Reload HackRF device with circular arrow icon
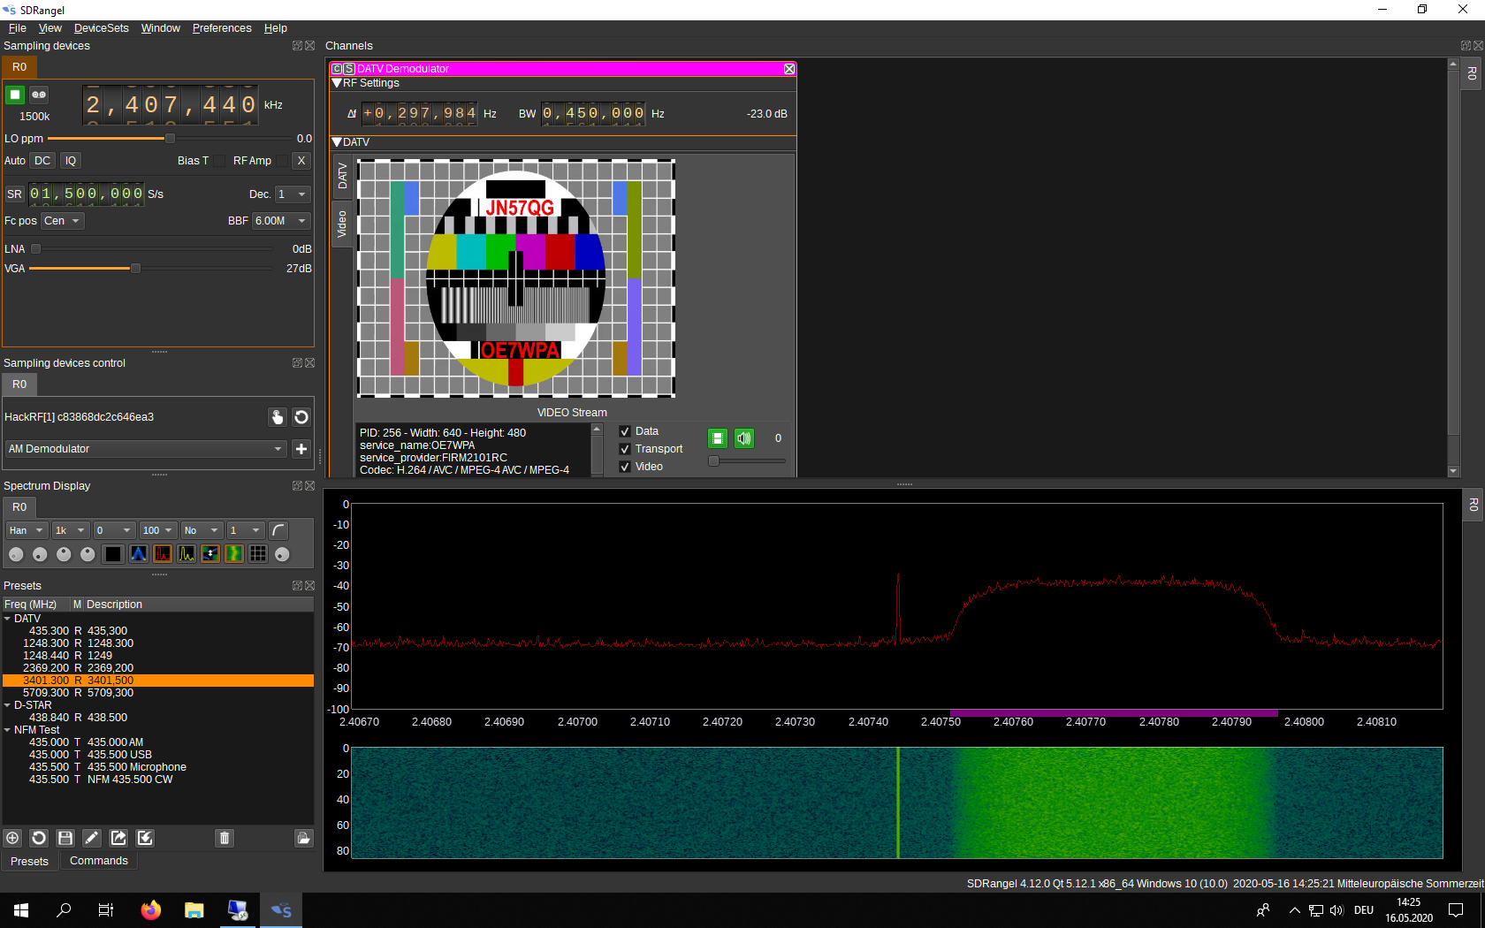Viewport: 1485px width, 928px height. (301, 417)
